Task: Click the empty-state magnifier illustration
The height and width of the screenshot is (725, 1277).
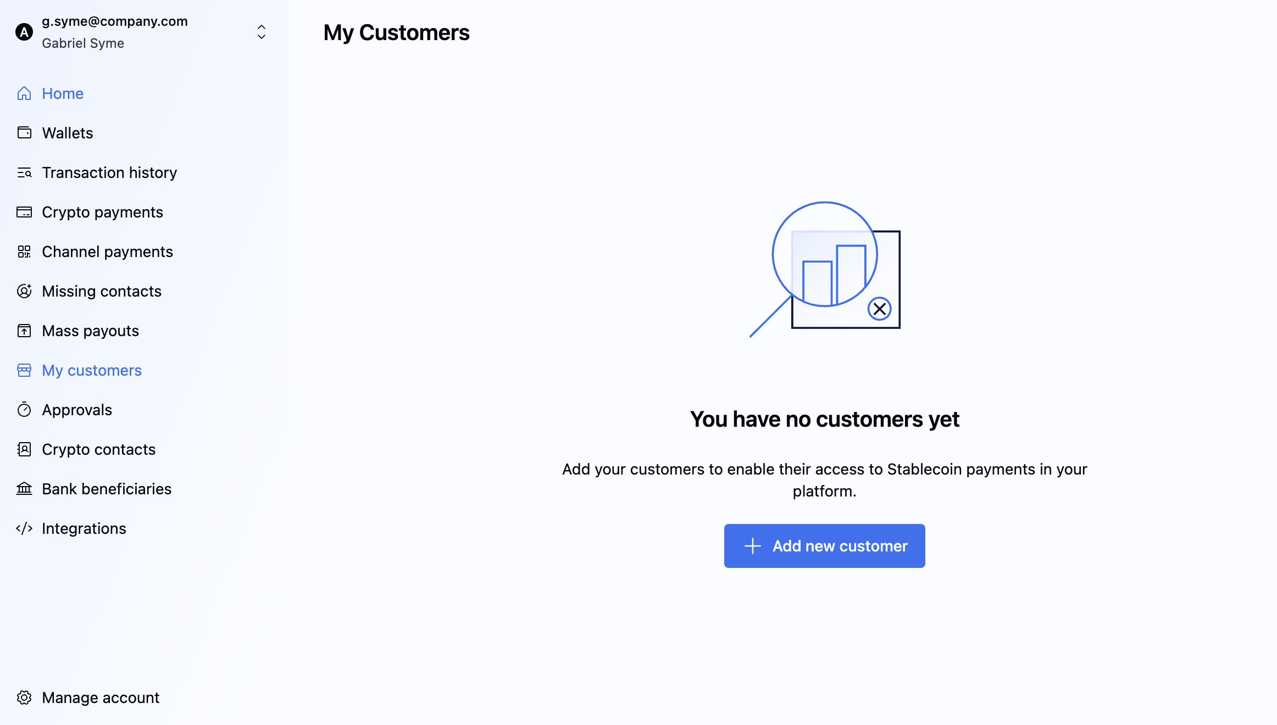Action: [x=824, y=269]
